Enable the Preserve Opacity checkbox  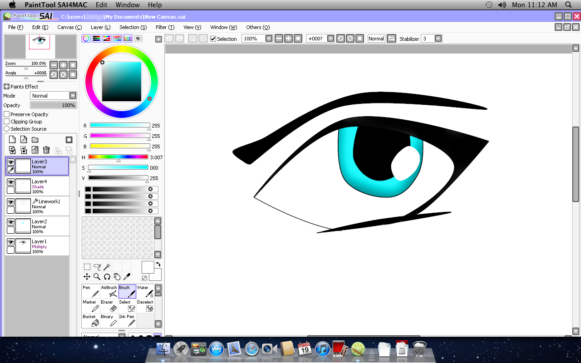7,114
